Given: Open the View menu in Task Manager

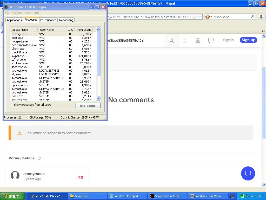Looking at the screenshot, I should click(x=28, y=13).
